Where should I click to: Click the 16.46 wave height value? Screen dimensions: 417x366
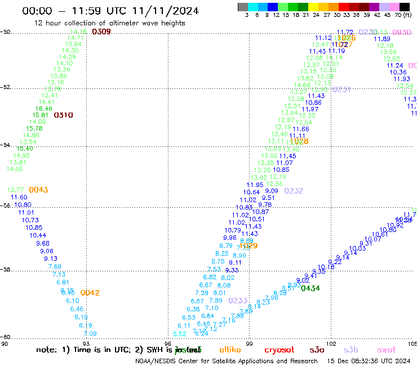pos(43,109)
